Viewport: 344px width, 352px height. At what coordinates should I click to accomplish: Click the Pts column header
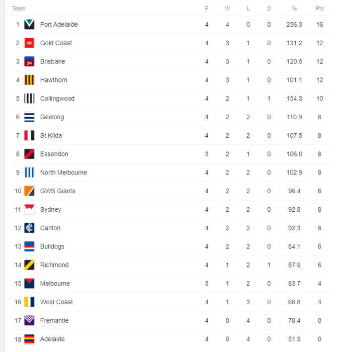(319, 9)
